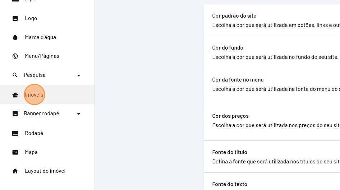This screenshot has width=340, height=190.
Task: Click the Pesquisa magnifier icon
Action: coord(15,75)
